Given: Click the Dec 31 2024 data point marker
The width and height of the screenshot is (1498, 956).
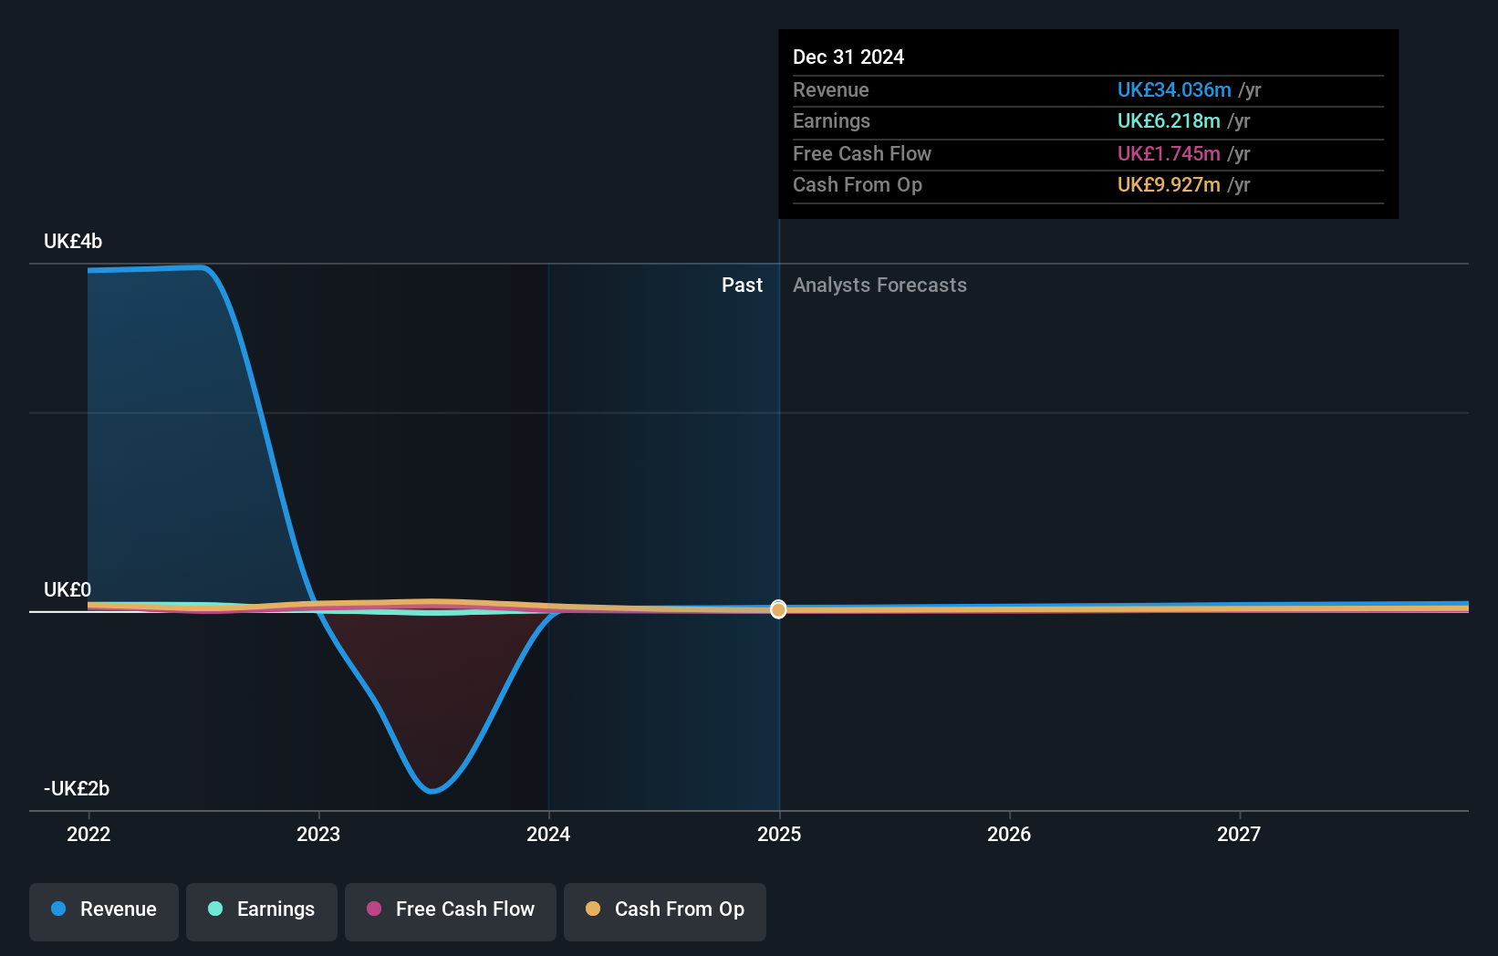Looking at the screenshot, I should click(778, 609).
